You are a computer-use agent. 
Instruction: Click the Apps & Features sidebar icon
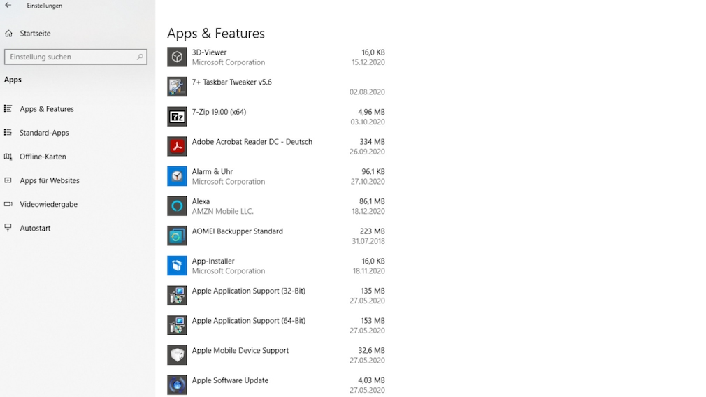click(8, 108)
